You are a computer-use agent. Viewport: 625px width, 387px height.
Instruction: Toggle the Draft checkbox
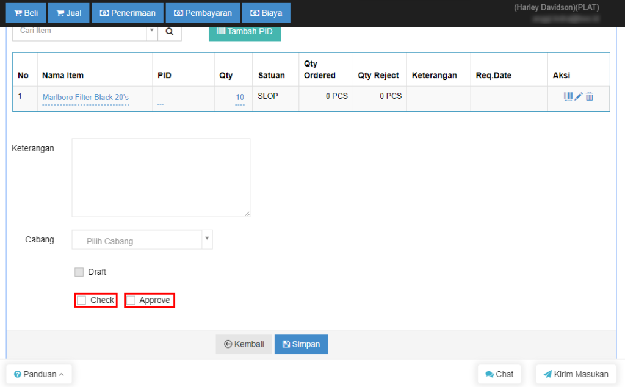click(x=79, y=272)
